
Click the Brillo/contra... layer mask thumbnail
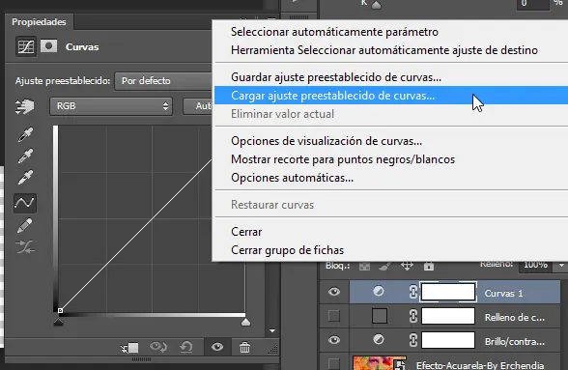(448, 340)
